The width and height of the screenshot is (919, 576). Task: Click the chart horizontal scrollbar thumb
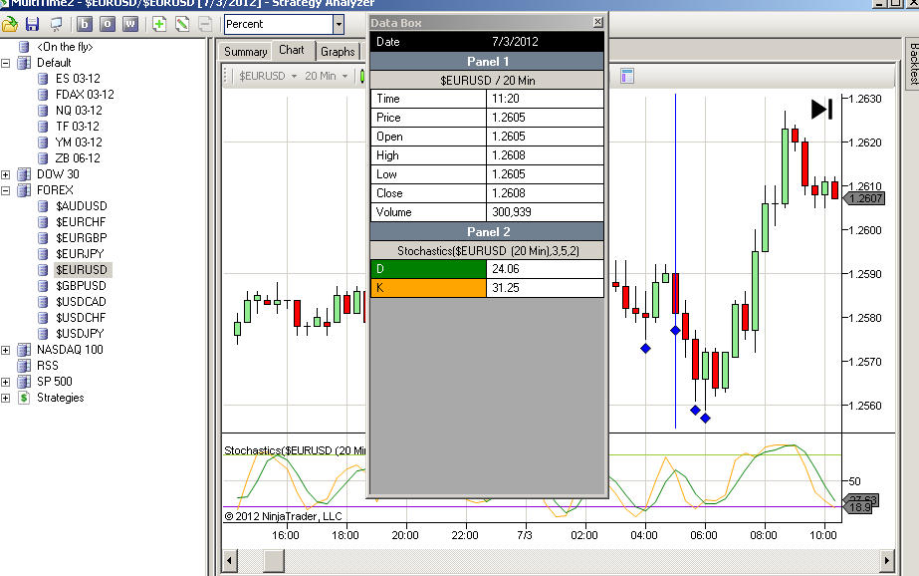click(274, 561)
